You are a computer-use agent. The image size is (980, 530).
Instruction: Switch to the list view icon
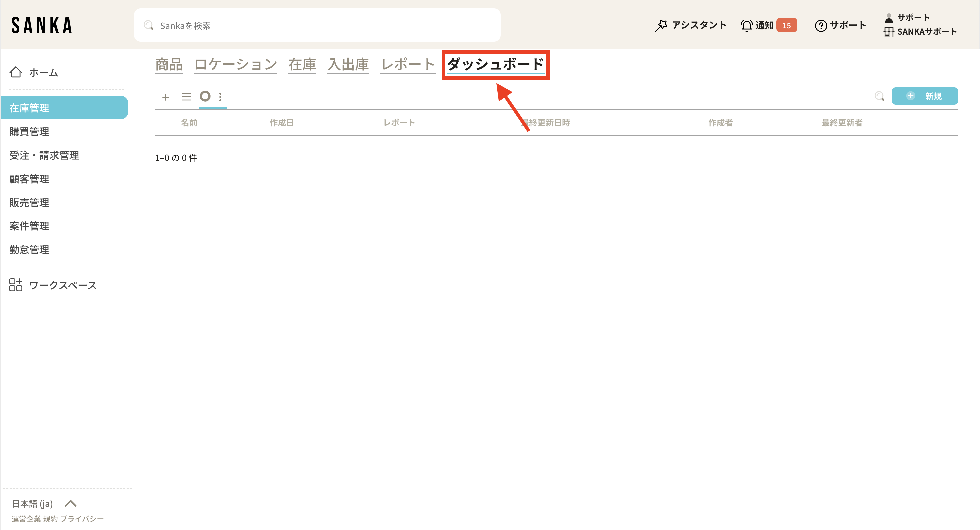186,97
